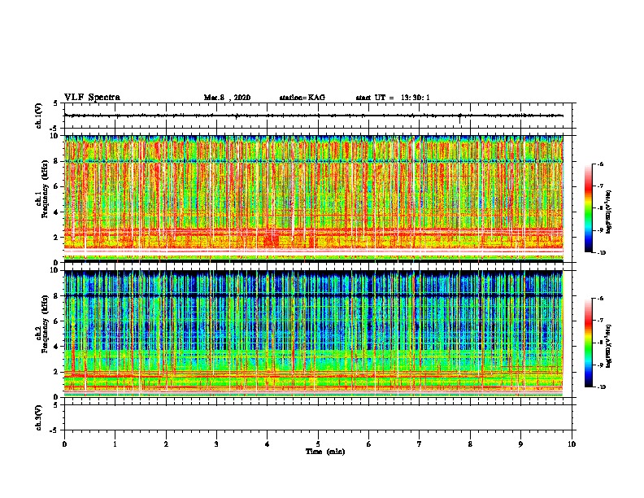
Task: Click time axis tick label "2"
Action: pyautogui.click(x=166, y=444)
